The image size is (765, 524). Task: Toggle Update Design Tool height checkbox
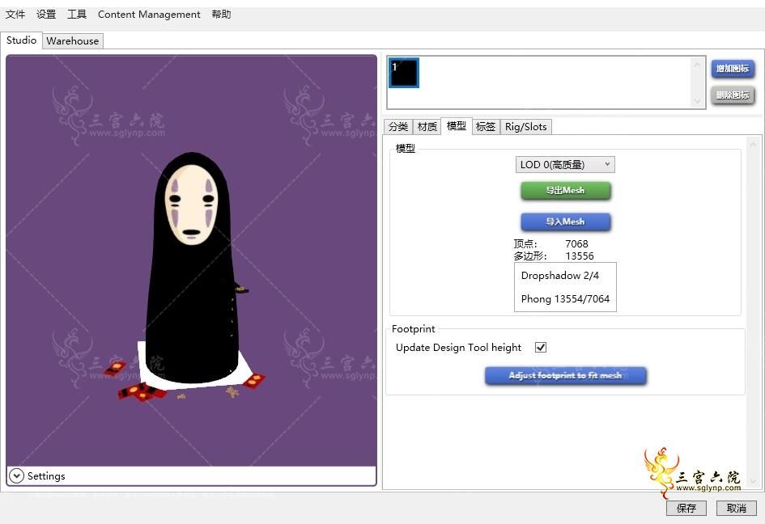(x=541, y=348)
